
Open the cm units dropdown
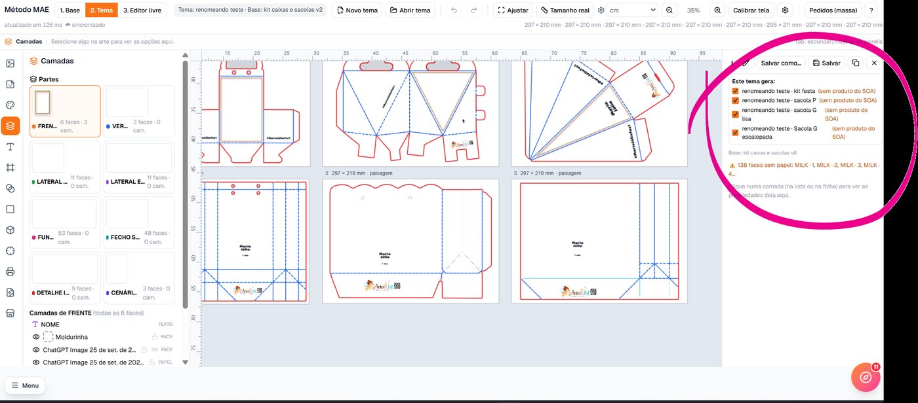(x=632, y=10)
